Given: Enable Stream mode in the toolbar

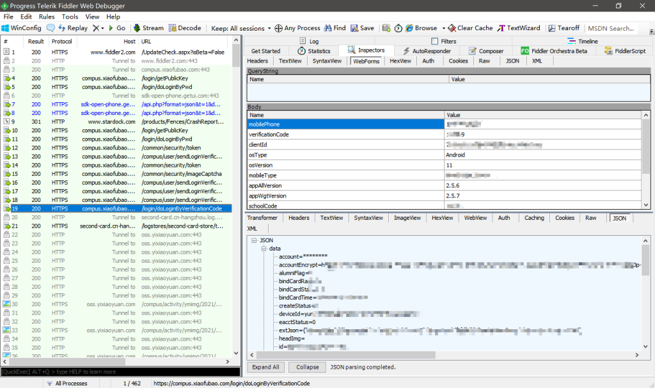Looking at the screenshot, I should click(148, 28).
